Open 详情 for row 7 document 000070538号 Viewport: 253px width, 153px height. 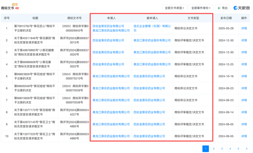[x=244, y=100]
